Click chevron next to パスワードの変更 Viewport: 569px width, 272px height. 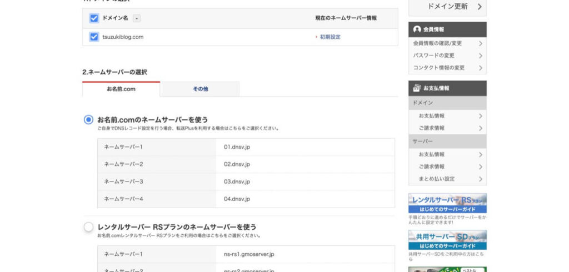[x=481, y=56]
